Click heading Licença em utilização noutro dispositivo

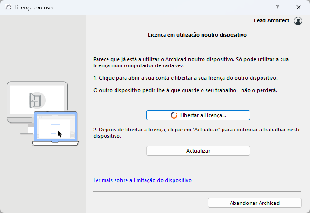point(197,35)
